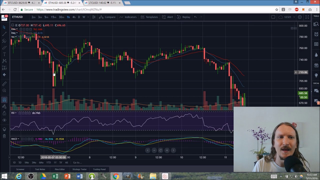Start bar Replay mode

pos(184,17)
